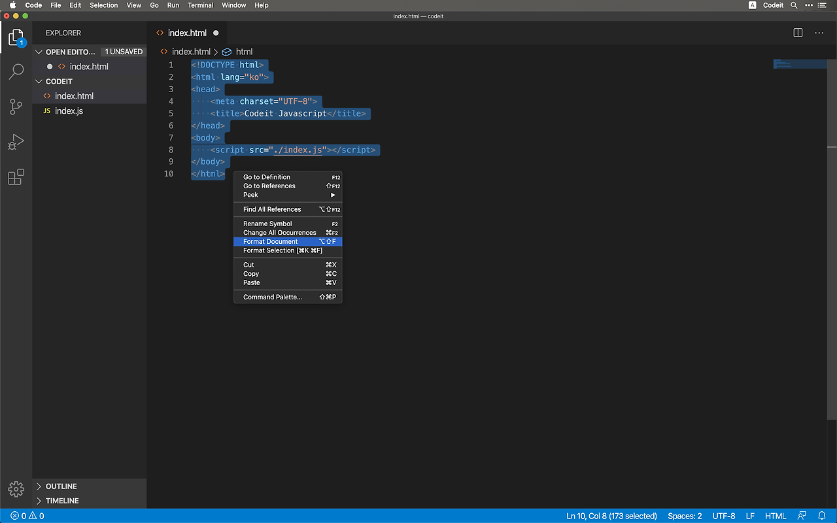Open notifications bell in status bar
The height and width of the screenshot is (523, 837).
coord(822,516)
